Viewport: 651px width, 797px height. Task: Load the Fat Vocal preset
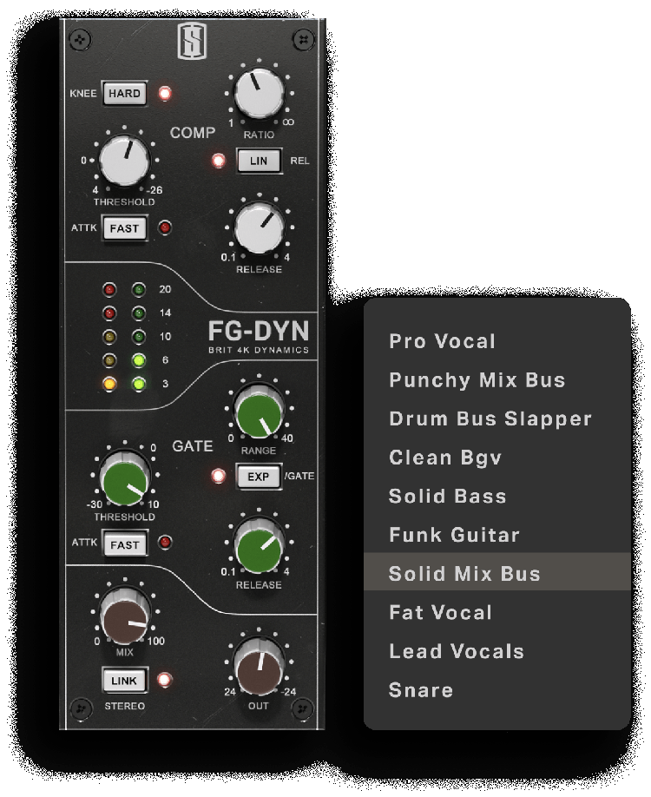coord(497,612)
